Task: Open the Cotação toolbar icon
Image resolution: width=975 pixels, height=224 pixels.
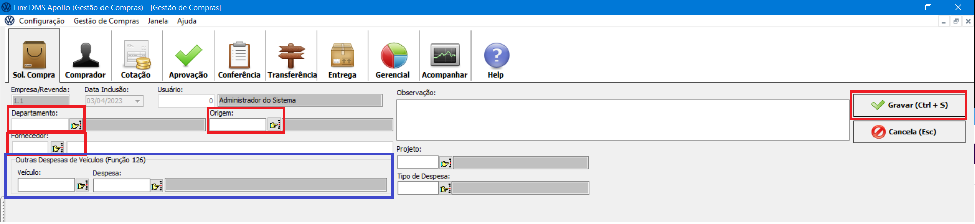Action: coord(136,55)
